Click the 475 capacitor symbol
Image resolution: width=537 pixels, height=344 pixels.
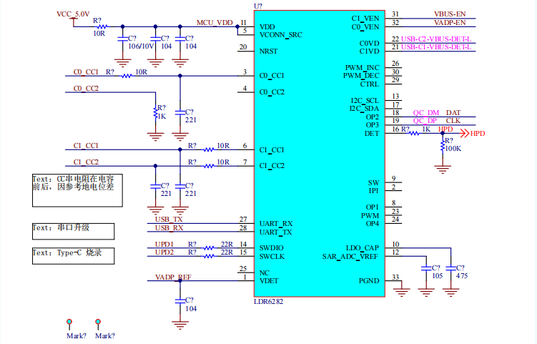[x=450, y=268]
